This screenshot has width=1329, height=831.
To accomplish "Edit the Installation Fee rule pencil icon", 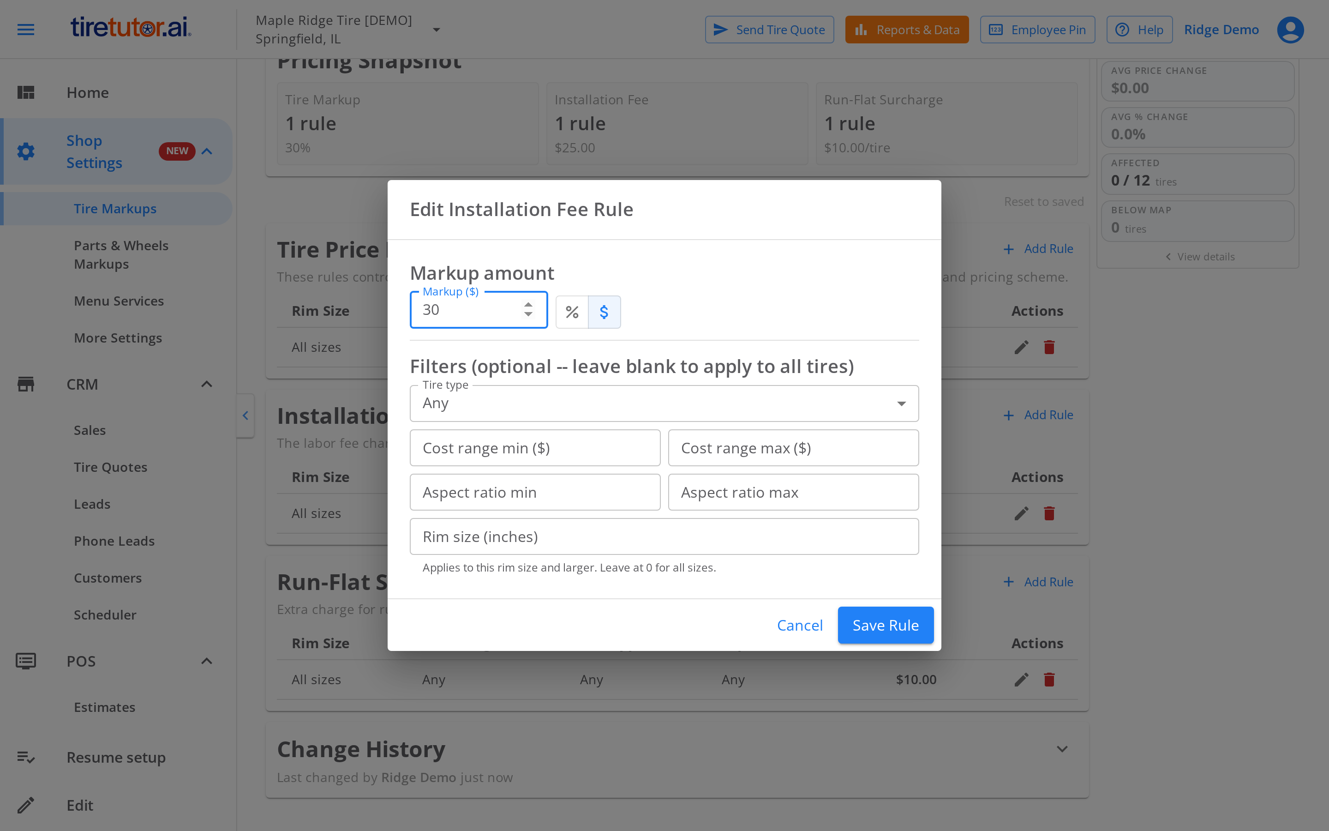I will [x=1022, y=513].
